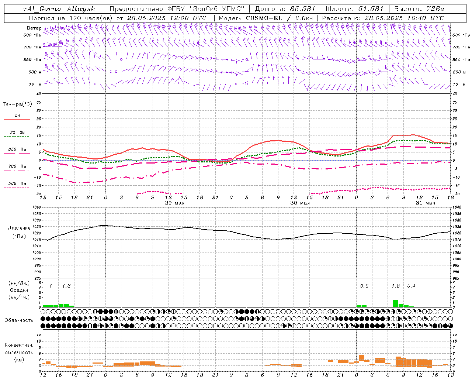Click the 29 мая date label

(x=175, y=203)
